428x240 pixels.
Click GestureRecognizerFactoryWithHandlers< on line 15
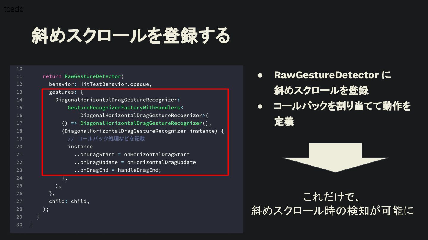pyautogui.click(x=125, y=108)
